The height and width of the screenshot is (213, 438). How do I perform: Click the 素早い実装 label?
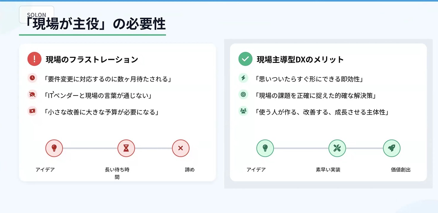point(328,170)
